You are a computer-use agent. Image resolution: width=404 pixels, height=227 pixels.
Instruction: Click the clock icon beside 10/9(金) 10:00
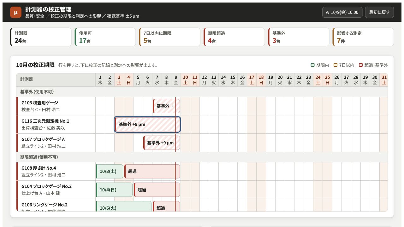[328, 13]
